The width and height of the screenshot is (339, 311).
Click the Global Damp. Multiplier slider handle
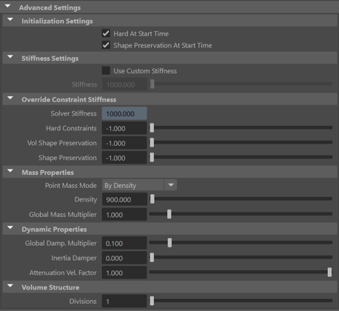[169, 243]
